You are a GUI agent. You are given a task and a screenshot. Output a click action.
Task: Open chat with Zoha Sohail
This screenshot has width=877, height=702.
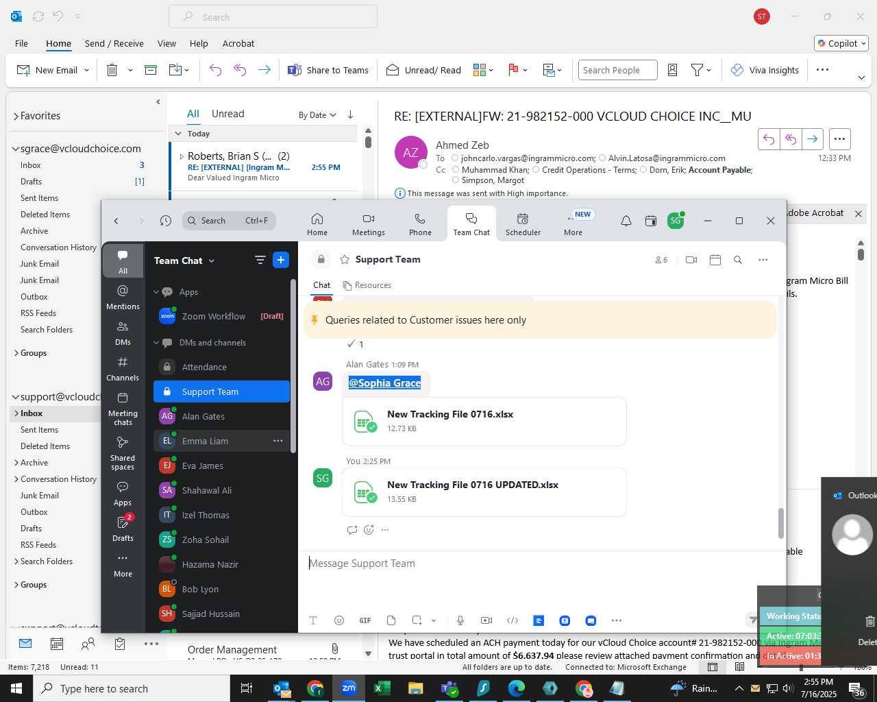221,540
